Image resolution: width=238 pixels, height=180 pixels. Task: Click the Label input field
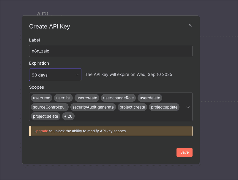[111, 51]
